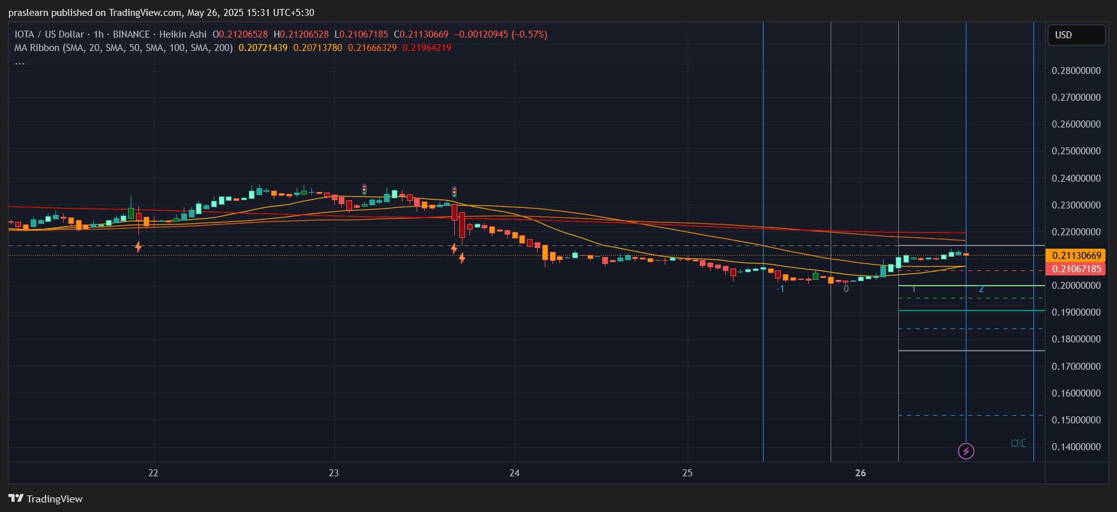Click the purple lightning bolt circle marker
Image resolution: width=1117 pixels, height=512 pixels.
pyautogui.click(x=966, y=451)
